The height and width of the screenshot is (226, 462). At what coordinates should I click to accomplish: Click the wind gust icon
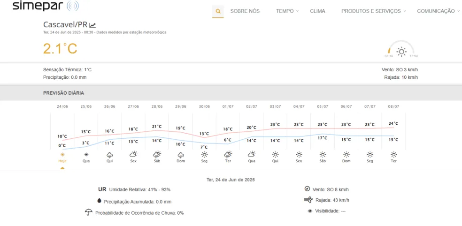(308, 200)
